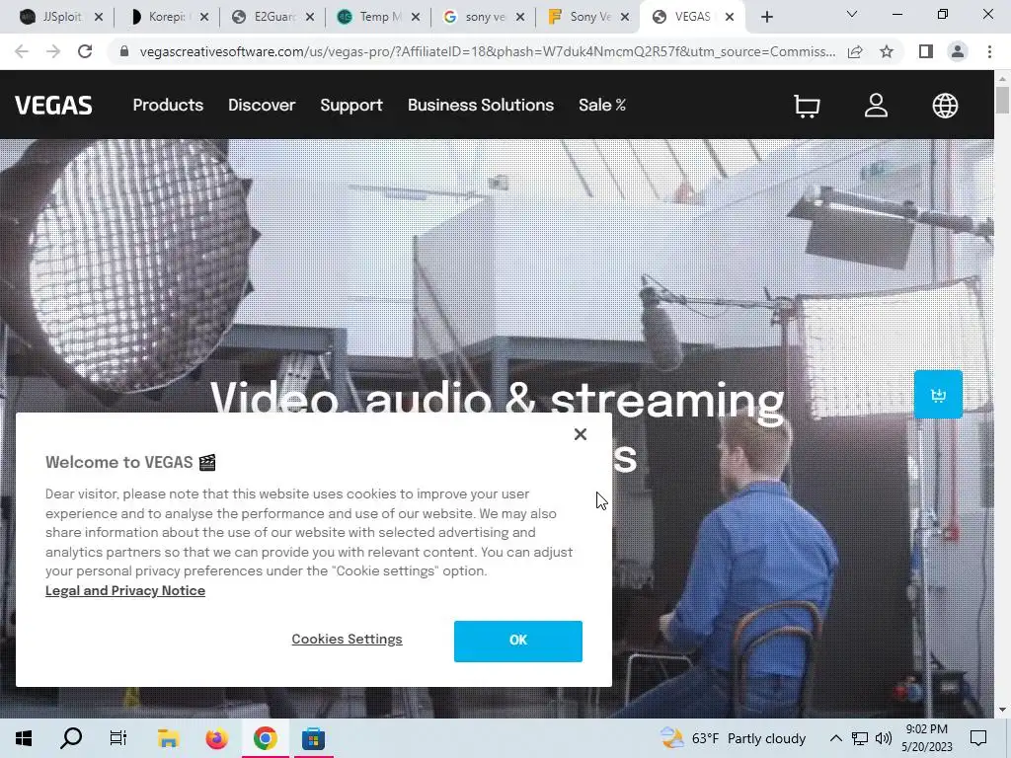The image size is (1011, 758).
Task: Open the Legal and Privacy Notice link
Action: [125, 590]
